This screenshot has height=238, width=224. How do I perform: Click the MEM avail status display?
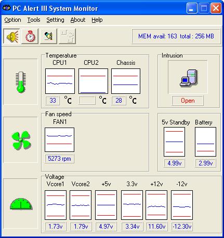176,36
